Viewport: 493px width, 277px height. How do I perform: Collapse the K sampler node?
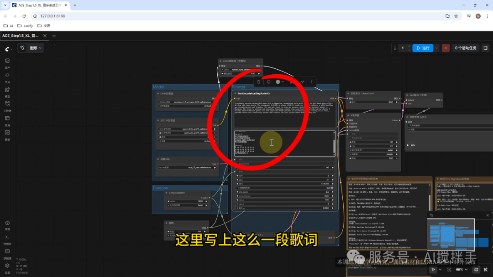point(348,115)
